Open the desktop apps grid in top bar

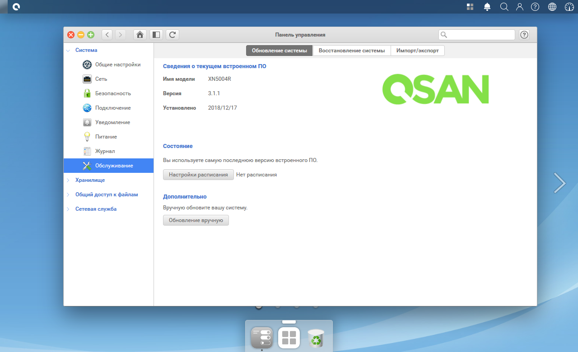point(470,7)
